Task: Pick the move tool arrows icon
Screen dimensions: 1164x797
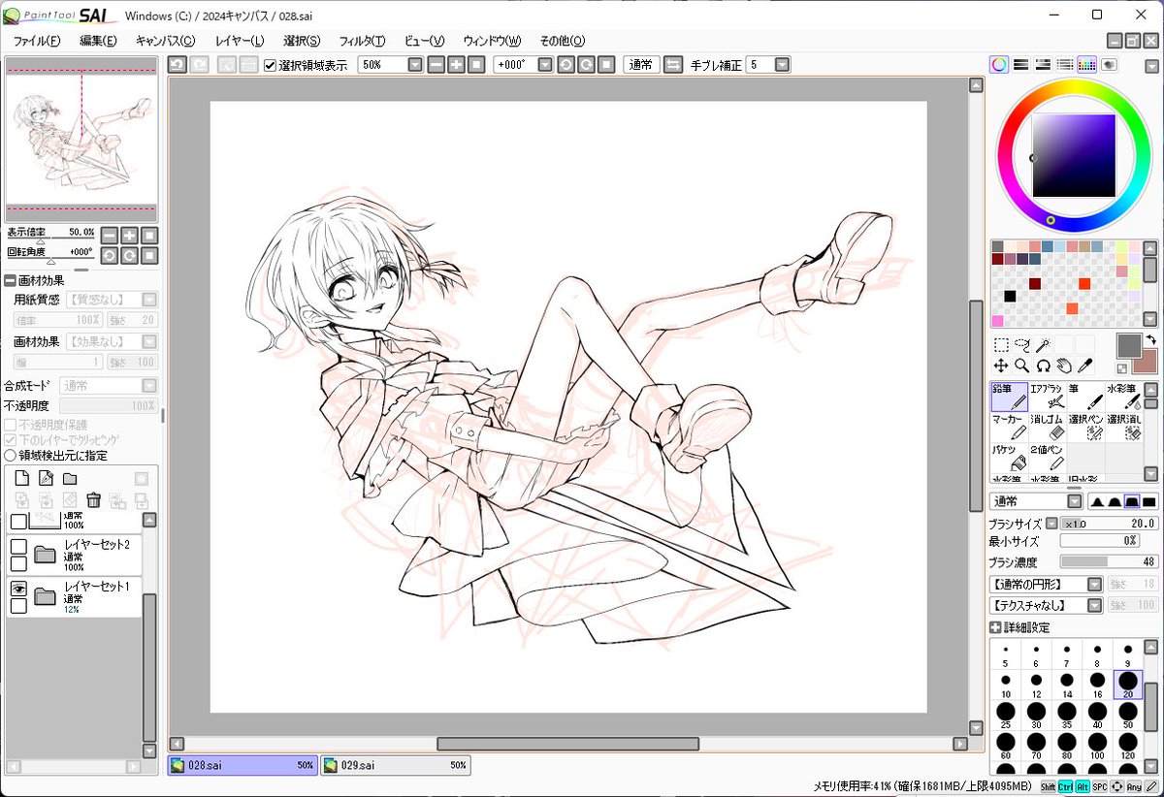Action: 1001,366
